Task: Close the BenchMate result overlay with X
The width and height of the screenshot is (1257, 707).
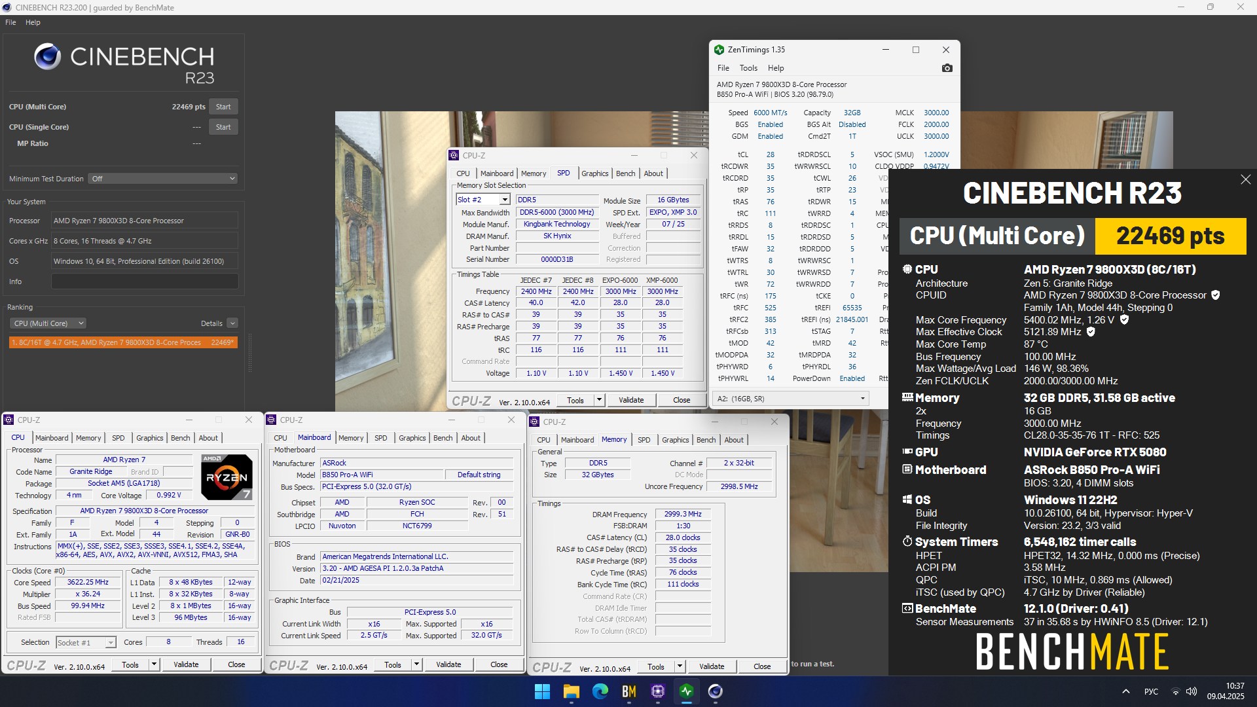Action: [x=1245, y=179]
